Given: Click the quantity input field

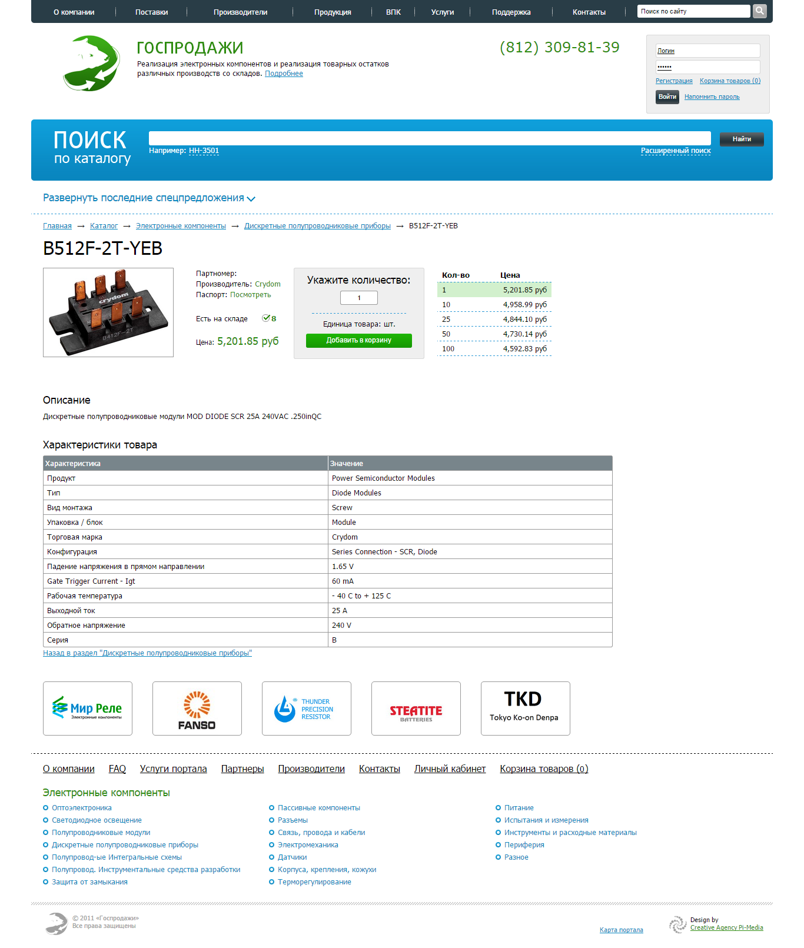Looking at the screenshot, I should pyautogui.click(x=359, y=298).
